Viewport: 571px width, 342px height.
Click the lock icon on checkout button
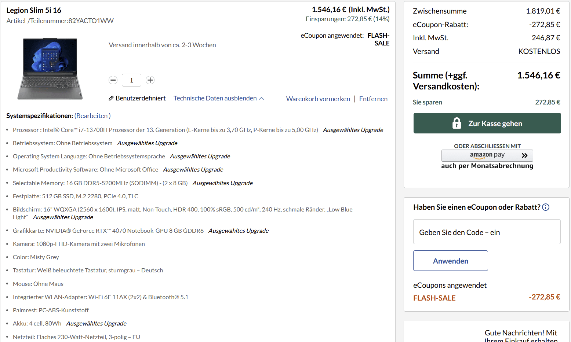(457, 123)
